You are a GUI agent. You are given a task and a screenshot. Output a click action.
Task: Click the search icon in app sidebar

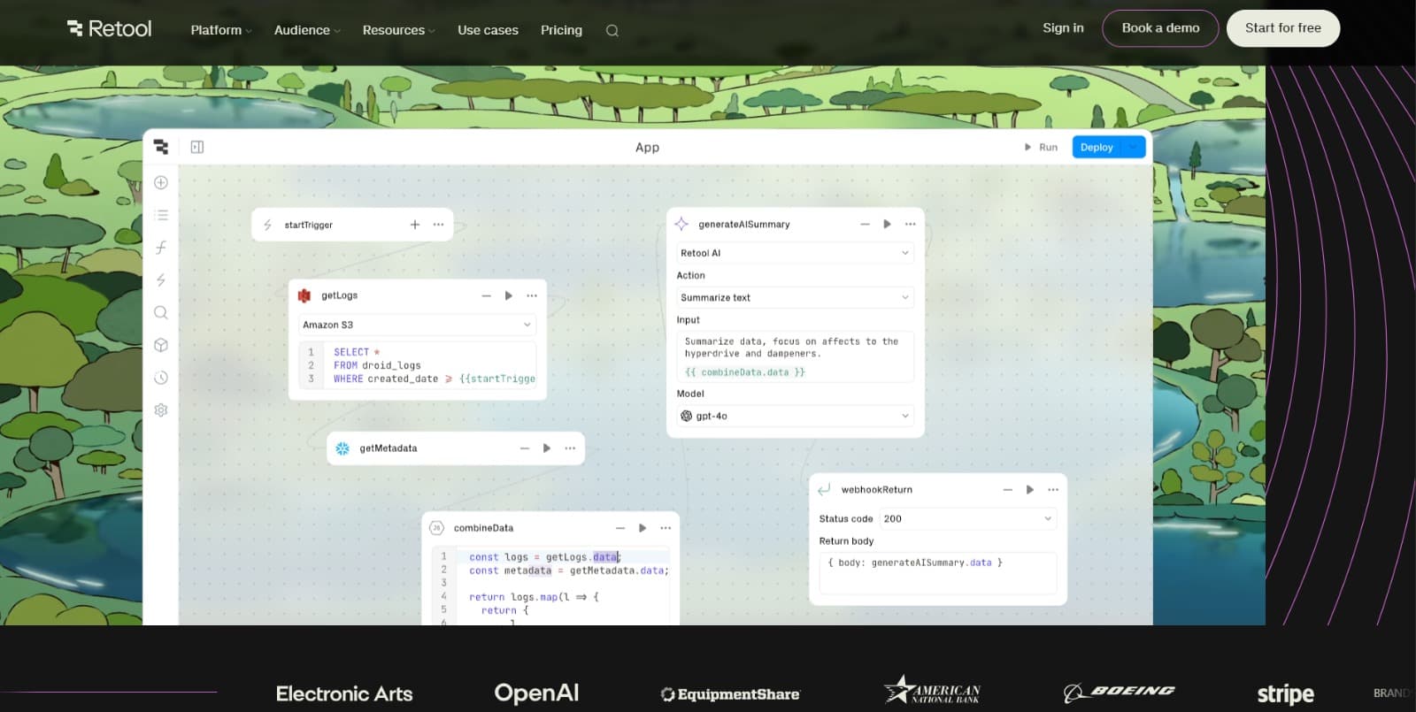point(161,312)
